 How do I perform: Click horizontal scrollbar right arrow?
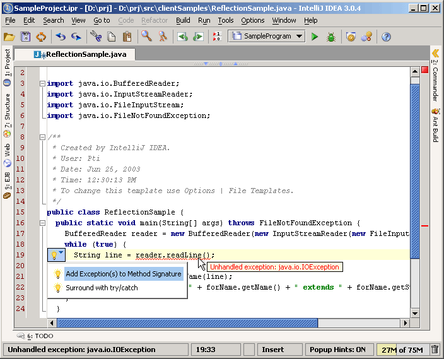pyautogui.click(x=406, y=323)
